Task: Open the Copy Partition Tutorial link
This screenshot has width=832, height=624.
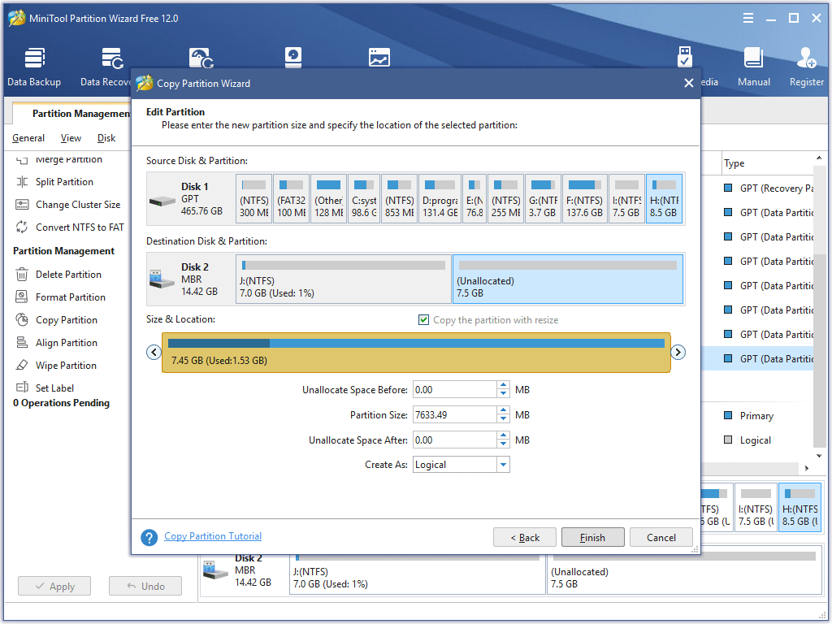Action: [x=213, y=536]
